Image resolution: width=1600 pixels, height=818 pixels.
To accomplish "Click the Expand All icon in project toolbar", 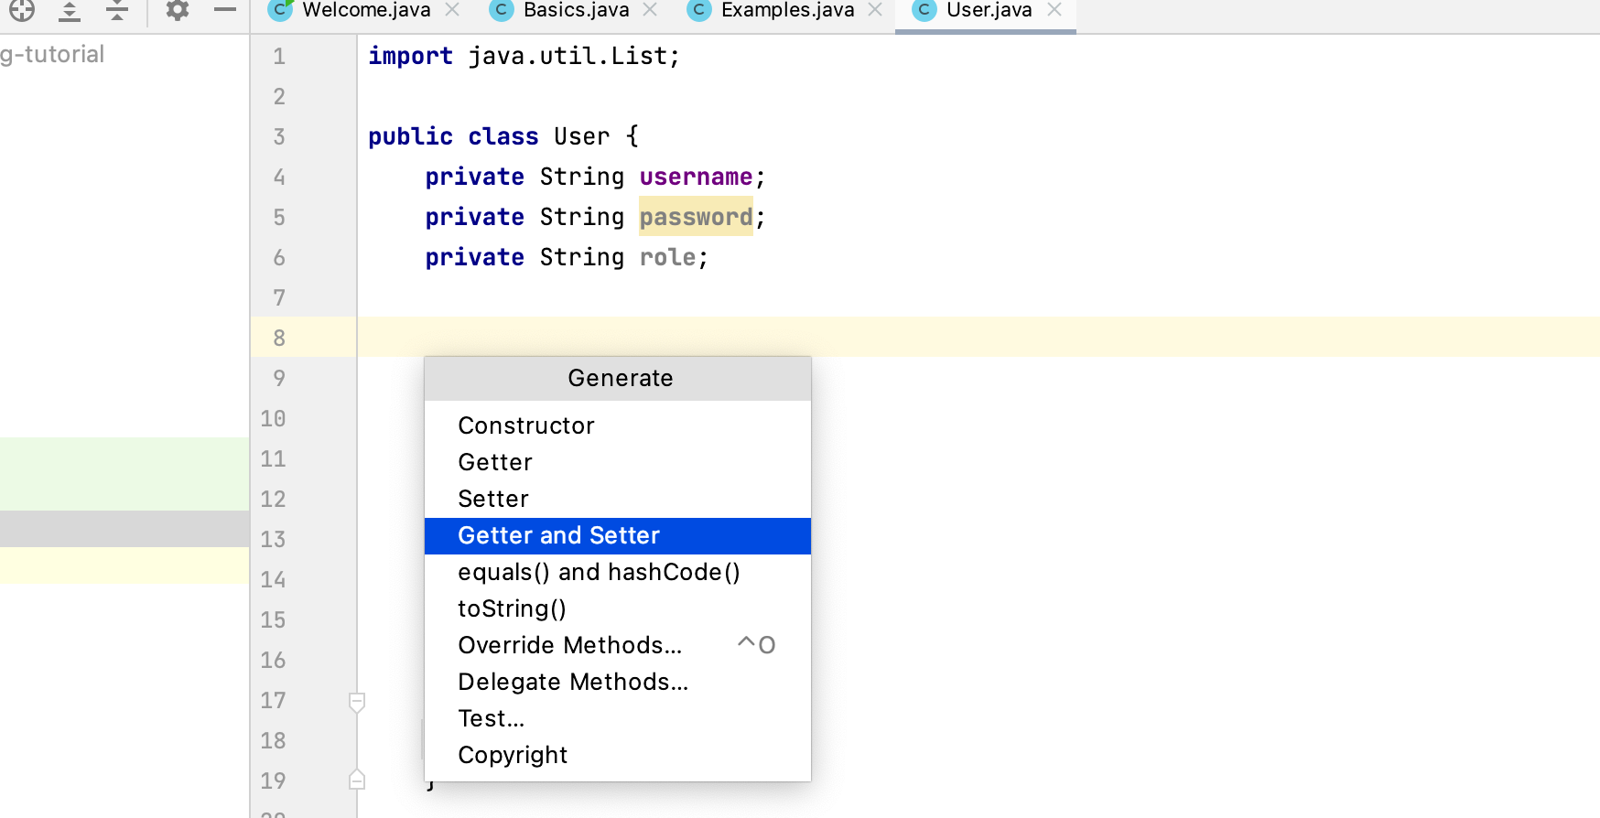I will (70, 10).
